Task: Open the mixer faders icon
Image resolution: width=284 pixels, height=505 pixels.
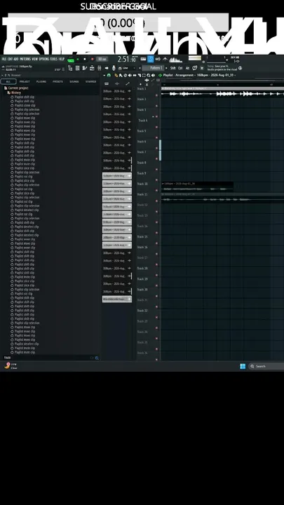Action: (x=99, y=68)
